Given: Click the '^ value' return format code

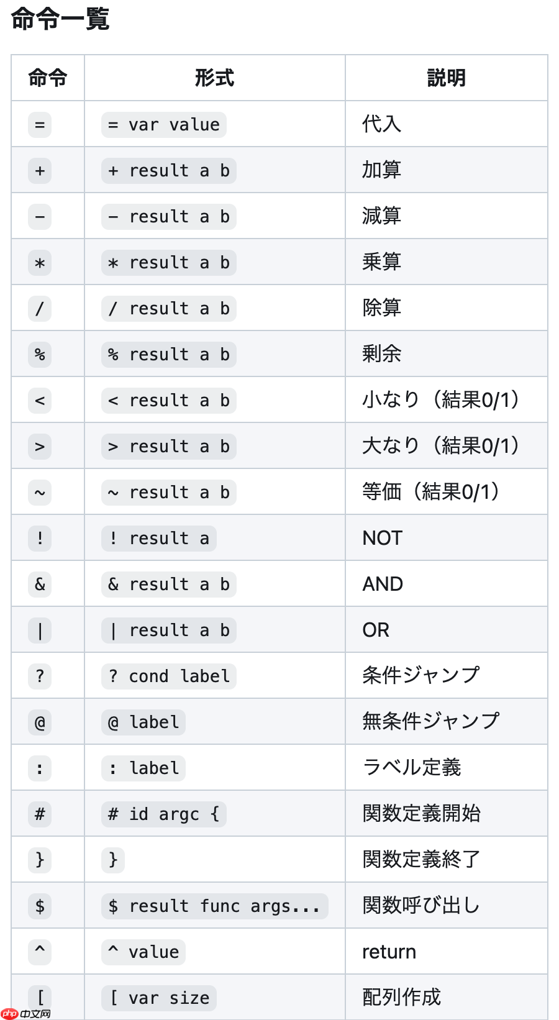Looking at the screenshot, I should pyautogui.click(x=143, y=952).
